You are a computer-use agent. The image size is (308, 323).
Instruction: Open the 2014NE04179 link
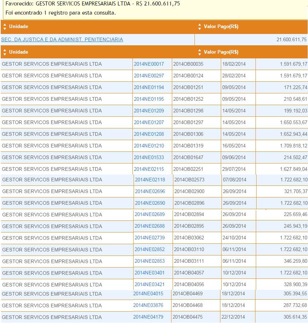(148, 317)
